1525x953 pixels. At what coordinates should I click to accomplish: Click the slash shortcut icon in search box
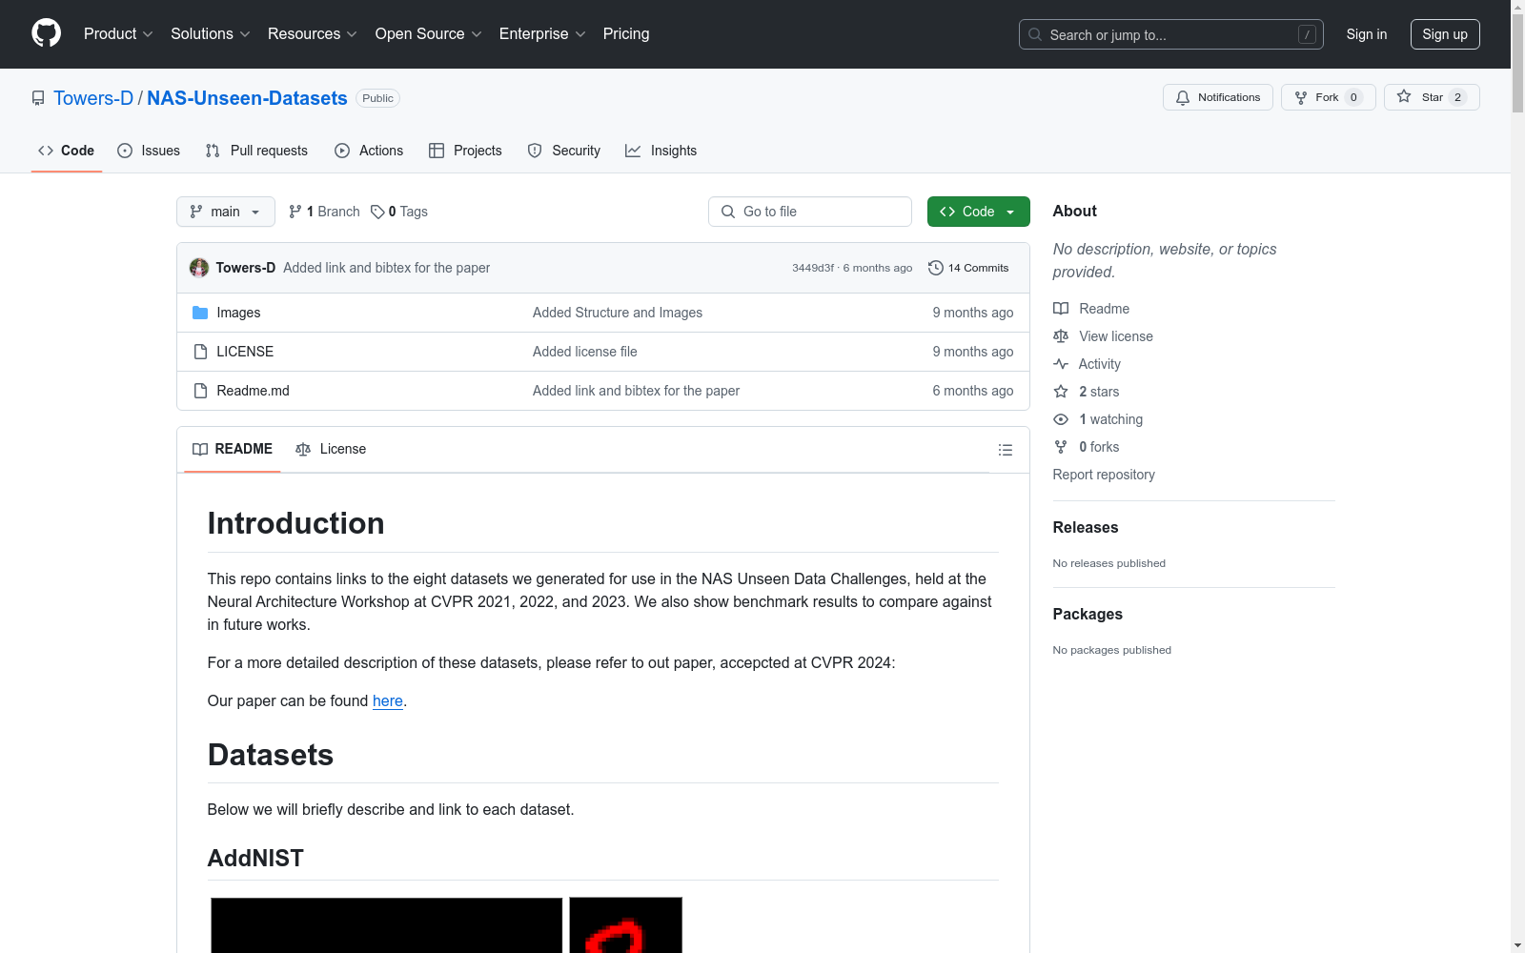[1307, 34]
